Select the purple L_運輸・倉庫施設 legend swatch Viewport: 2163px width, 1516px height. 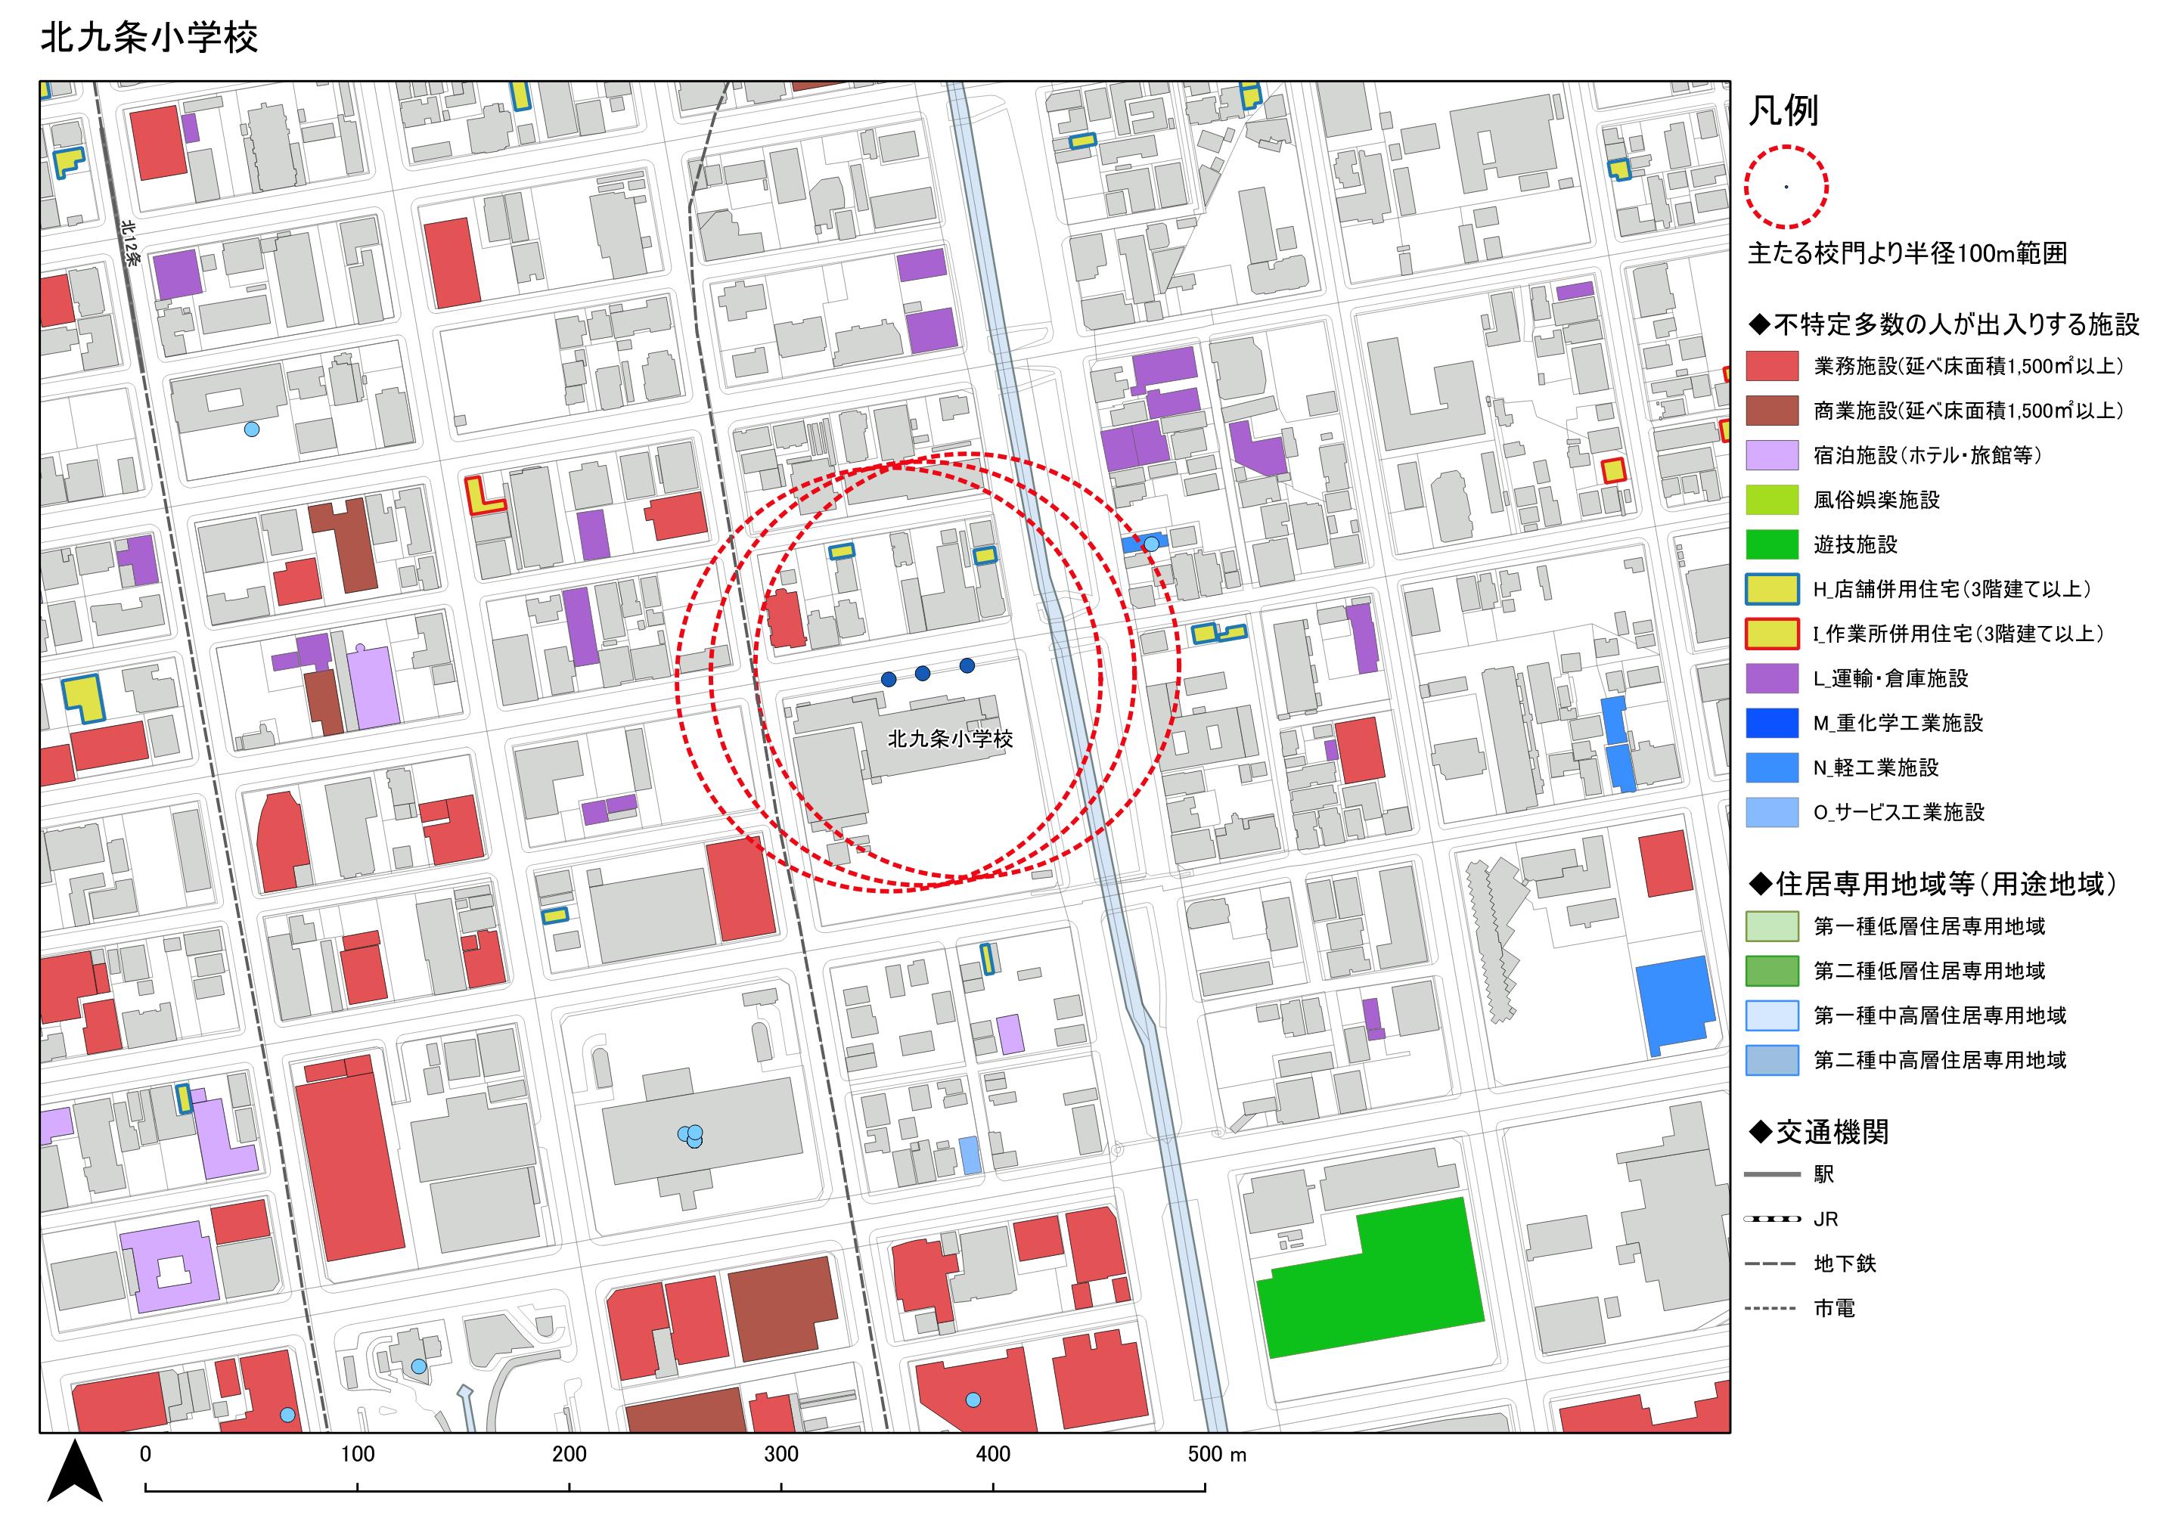pyautogui.click(x=1772, y=678)
